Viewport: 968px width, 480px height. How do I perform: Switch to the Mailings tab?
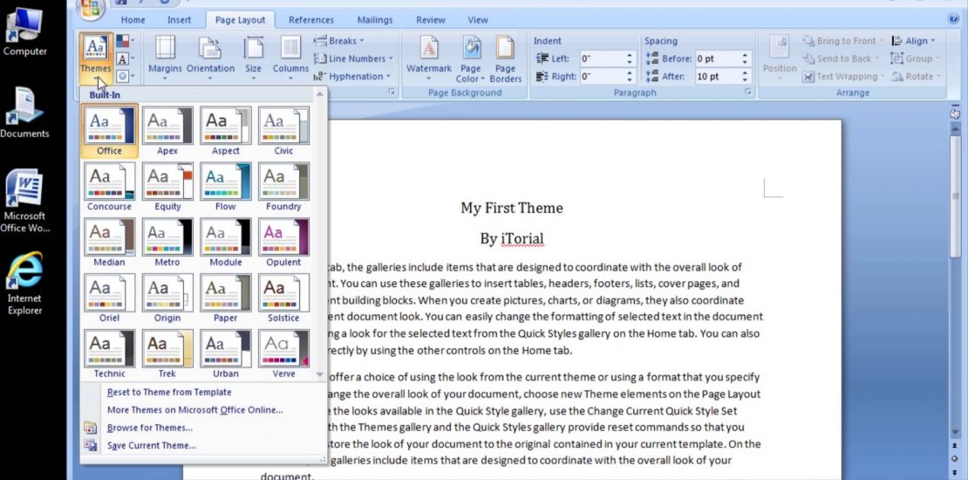[375, 20]
